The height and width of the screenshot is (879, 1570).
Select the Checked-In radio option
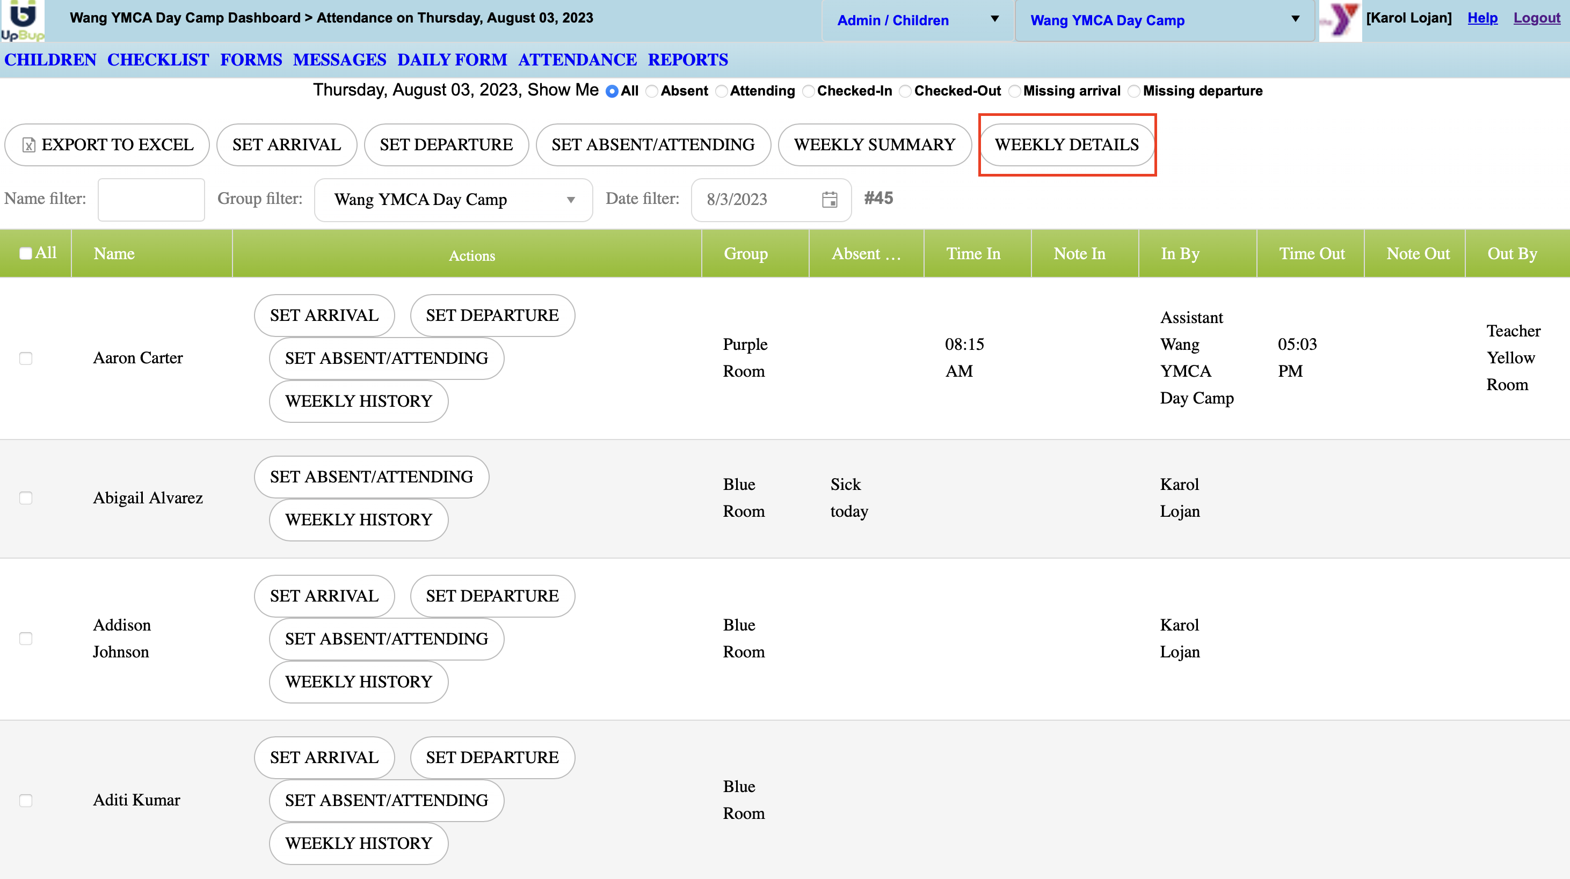pyautogui.click(x=808, y=91)
